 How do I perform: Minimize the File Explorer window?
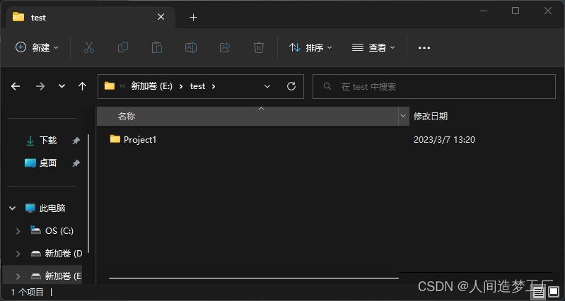pyautogui.click(x=484, y=11)
